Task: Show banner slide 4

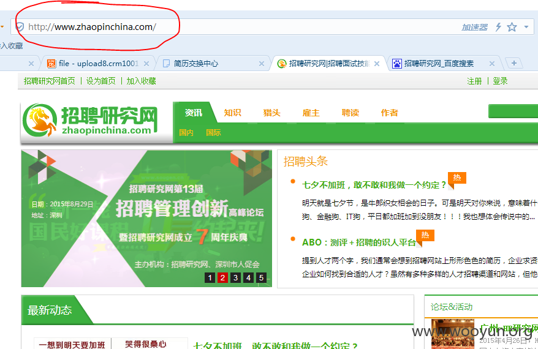Action: 248,277
